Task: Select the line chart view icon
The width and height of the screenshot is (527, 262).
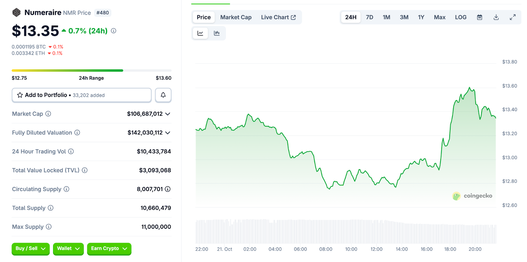Action: [x=200, y=33]
